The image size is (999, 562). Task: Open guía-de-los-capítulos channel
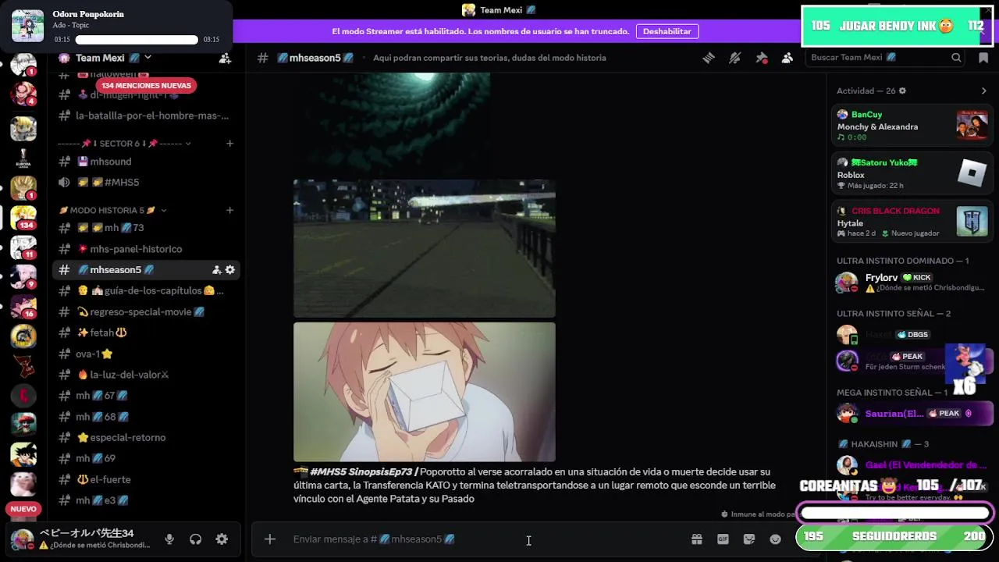[x=146, y=290]
